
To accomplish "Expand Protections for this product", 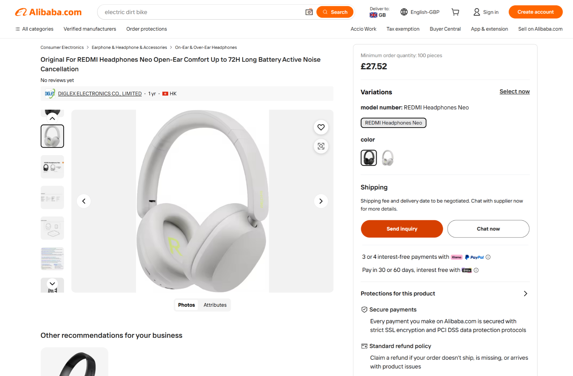I will tap(526, 294).
